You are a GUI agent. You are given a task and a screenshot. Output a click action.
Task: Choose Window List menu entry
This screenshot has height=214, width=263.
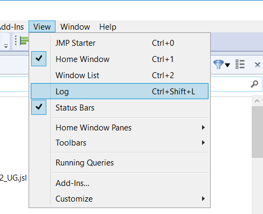(120, 75)
